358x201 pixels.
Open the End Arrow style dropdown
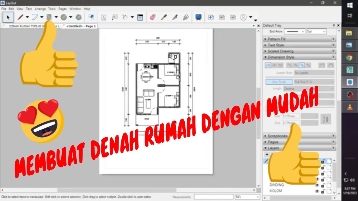click(x=295, y=32)
